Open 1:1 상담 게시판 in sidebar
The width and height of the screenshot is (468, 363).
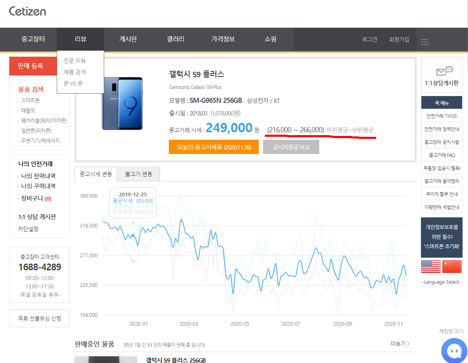37,217
